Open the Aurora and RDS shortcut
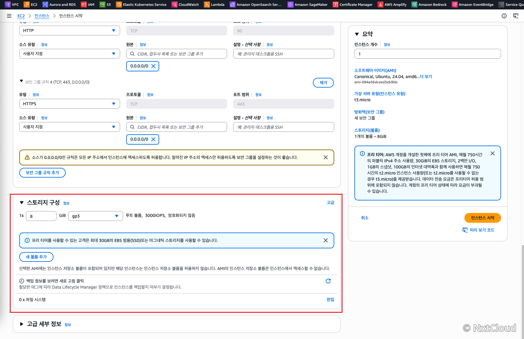The width and height of the screenshot is (524, 339). 59,5
